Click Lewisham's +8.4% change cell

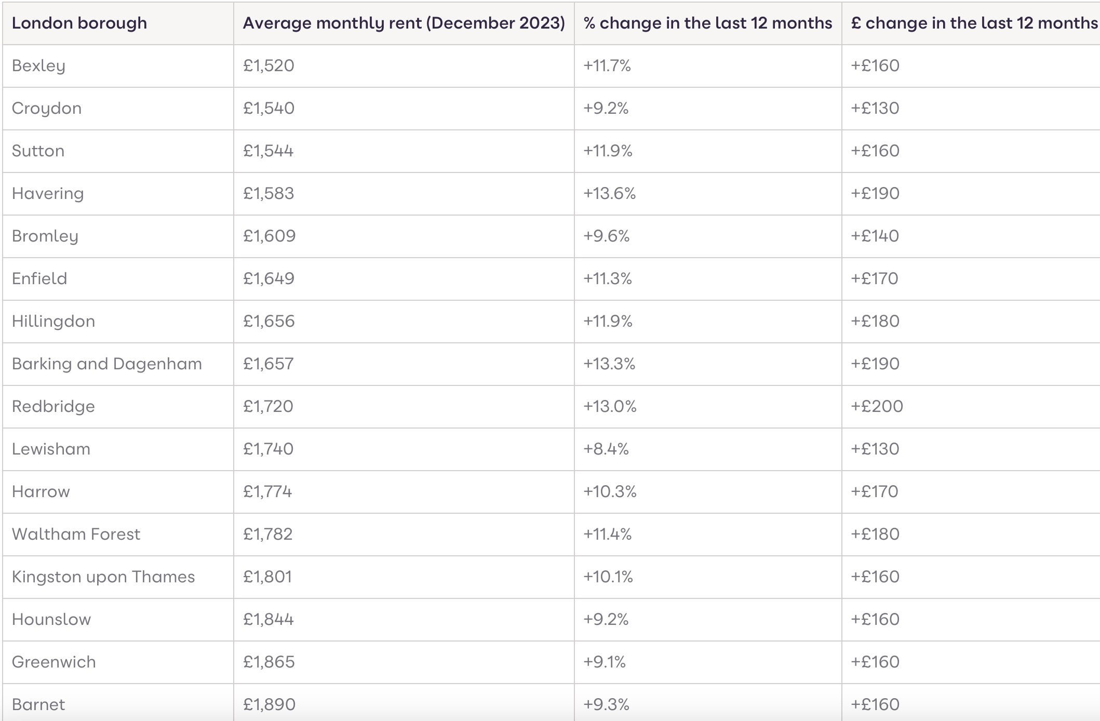click(606, 449)
